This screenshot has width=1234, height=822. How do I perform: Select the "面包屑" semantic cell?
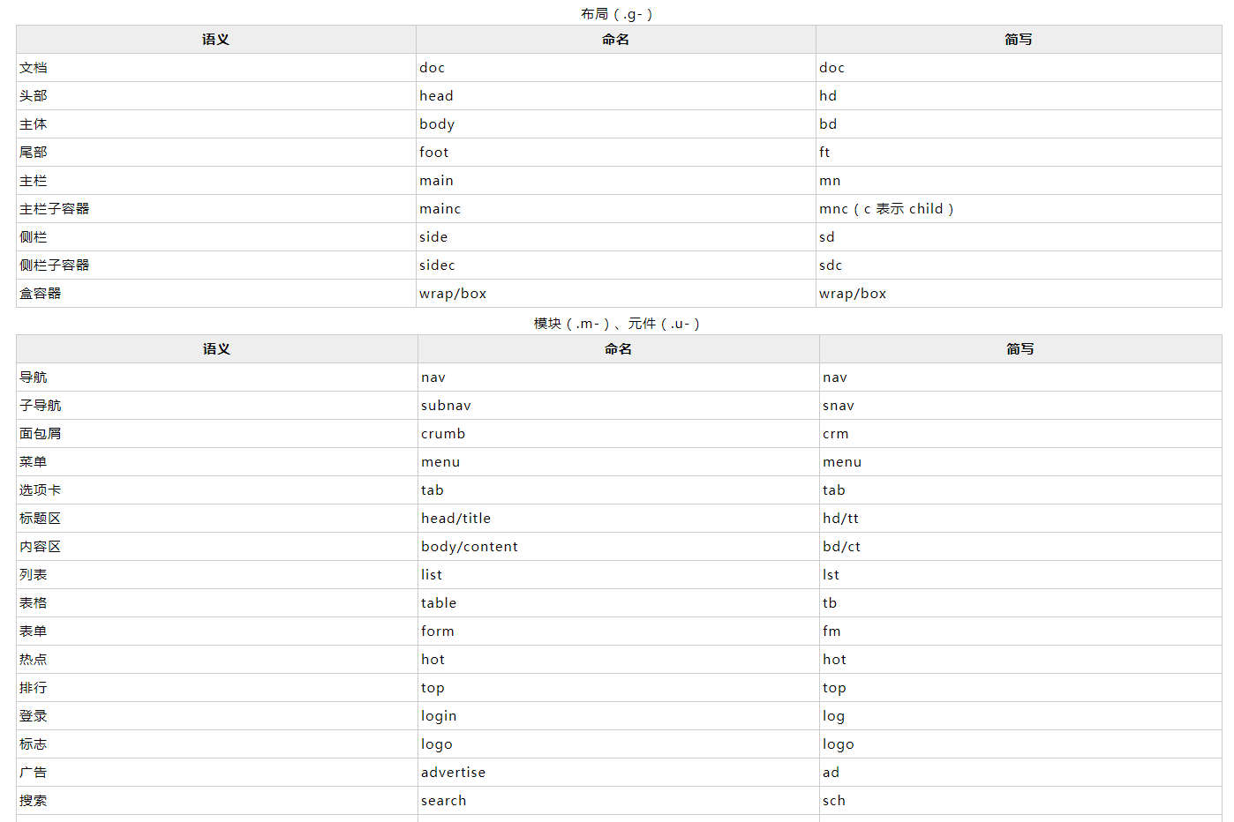click(41, 434)
